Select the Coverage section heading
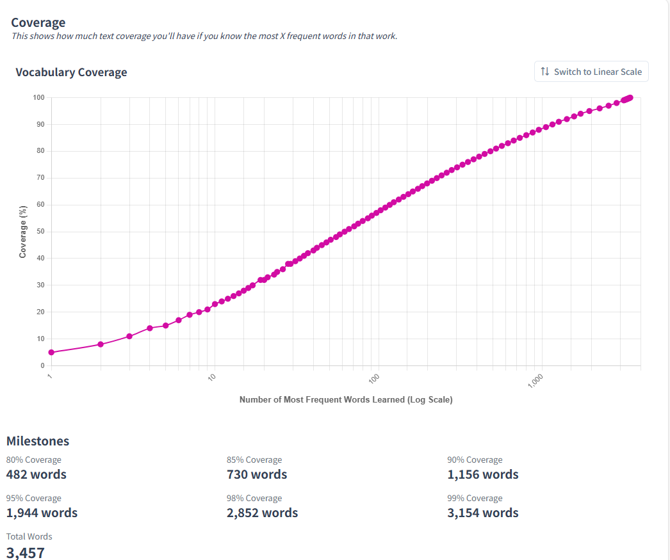 point(38,22)
